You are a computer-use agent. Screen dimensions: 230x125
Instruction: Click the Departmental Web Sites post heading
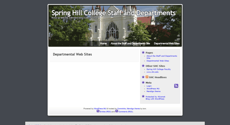[72, 54]
